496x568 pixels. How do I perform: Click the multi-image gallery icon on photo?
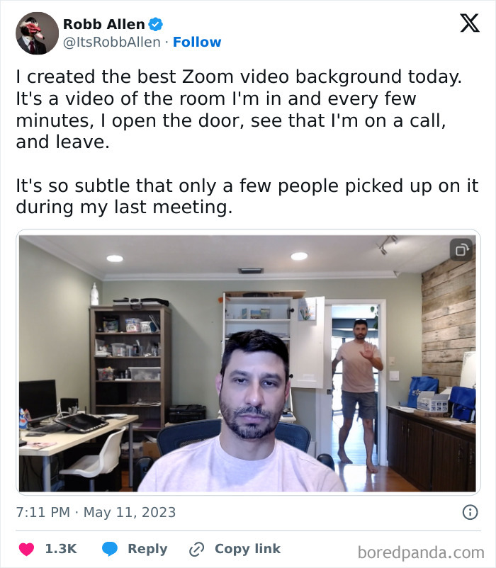(461, 249)
